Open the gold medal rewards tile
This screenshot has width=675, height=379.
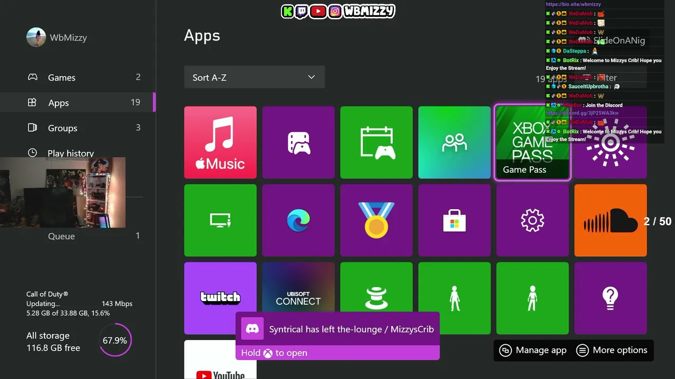pyautogui.click(x=377, y=221)
